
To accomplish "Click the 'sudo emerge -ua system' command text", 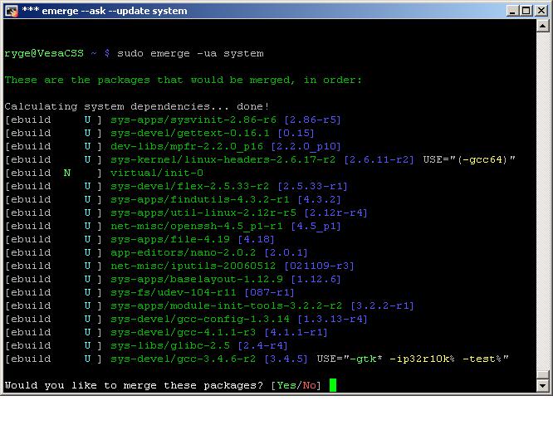I will (x=190, y=53).
